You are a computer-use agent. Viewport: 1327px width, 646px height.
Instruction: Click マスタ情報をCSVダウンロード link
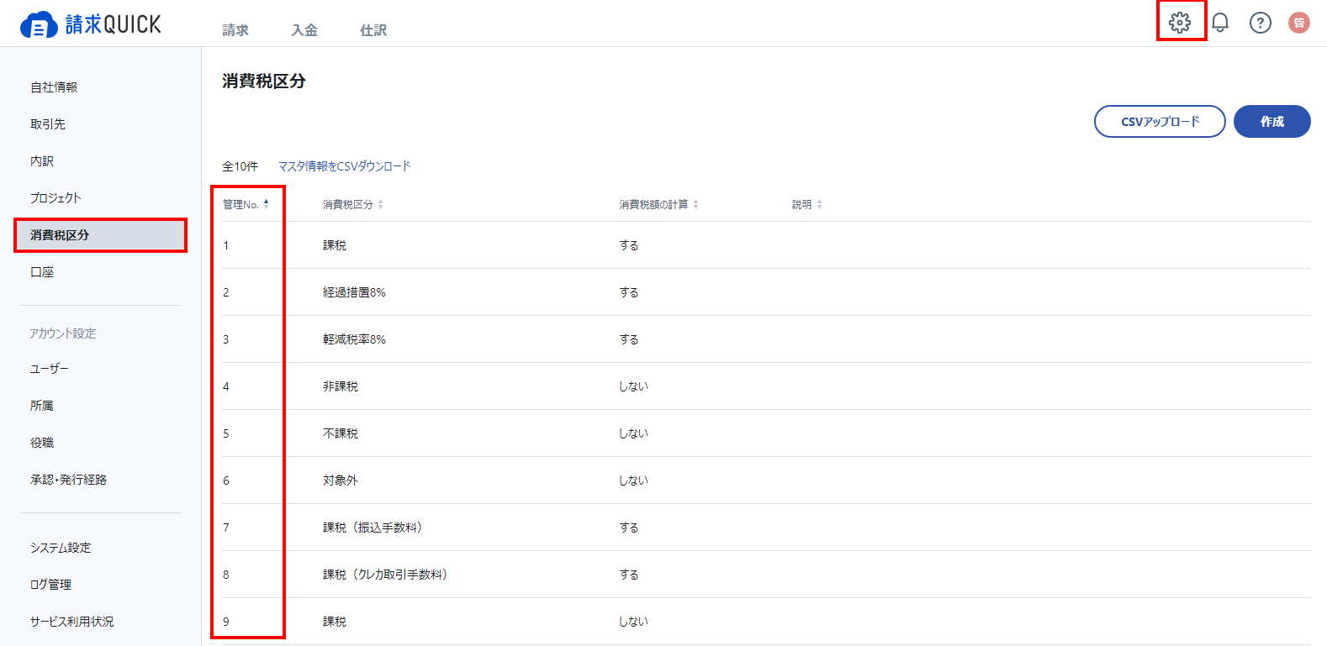tap(345, 166)
